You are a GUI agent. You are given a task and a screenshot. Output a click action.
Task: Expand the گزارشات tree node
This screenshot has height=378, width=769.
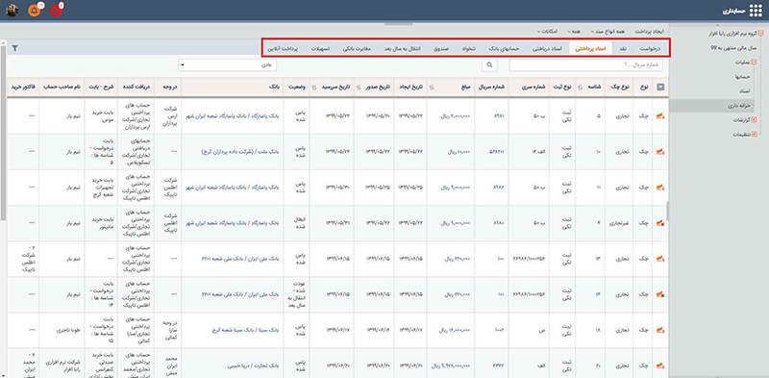pyautogui.click(x=754, y=119)
